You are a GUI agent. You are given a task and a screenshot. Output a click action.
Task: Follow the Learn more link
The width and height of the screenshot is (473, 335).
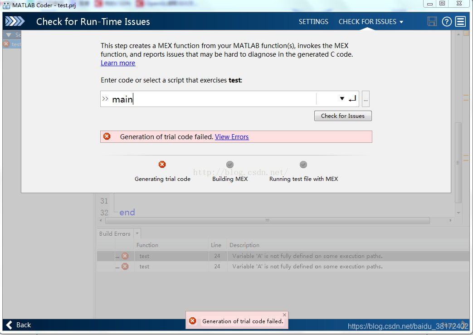(x=118, y=63)
